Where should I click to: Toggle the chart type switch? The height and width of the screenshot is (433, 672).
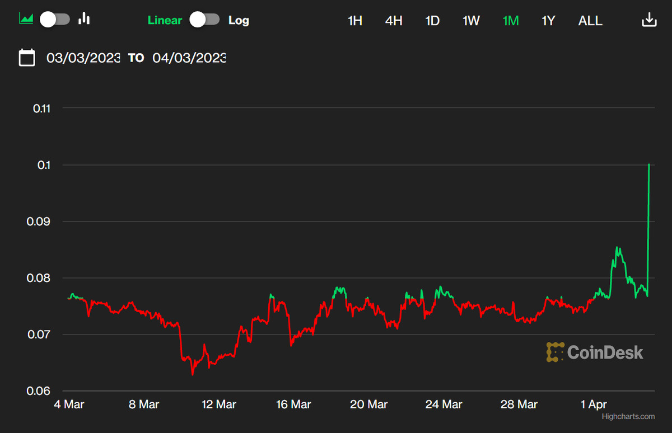pyautogui.click(x=55, y=19)
